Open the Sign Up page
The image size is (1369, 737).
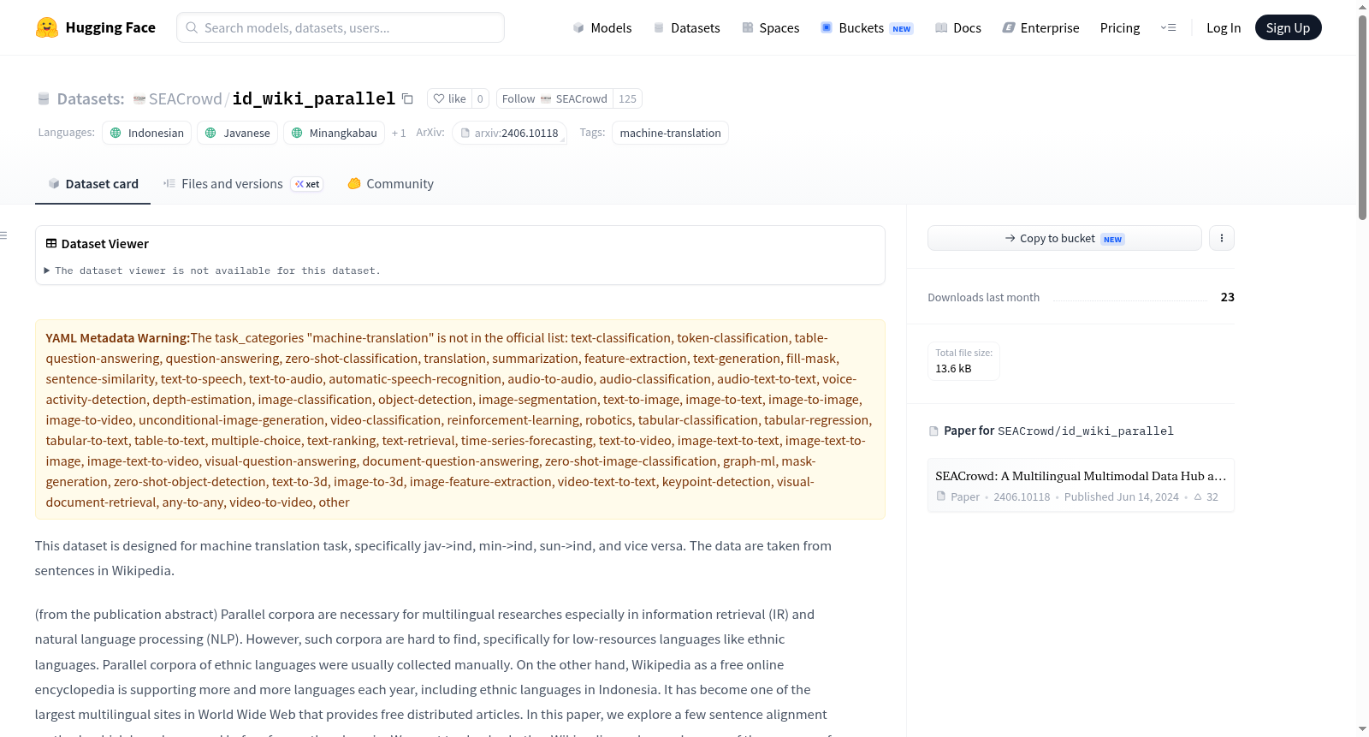[1288, 27]
